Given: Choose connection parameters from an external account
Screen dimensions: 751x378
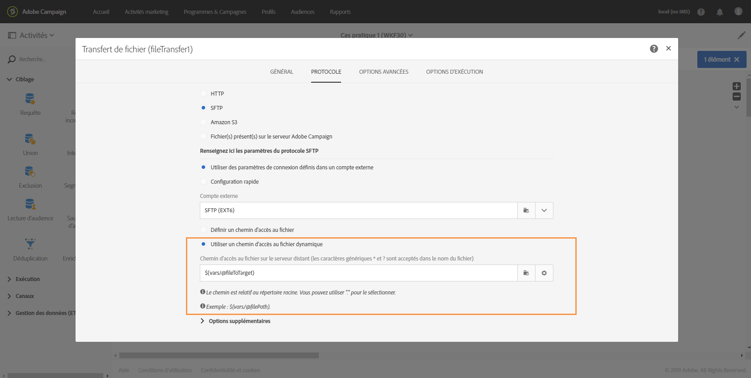Looking at the screenshot, I should point(203,167).
